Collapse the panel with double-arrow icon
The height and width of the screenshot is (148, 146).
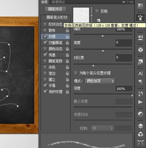point(124,2)
